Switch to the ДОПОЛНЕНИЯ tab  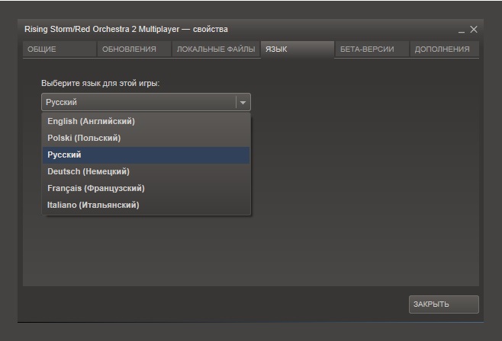(x=444, y=49)
